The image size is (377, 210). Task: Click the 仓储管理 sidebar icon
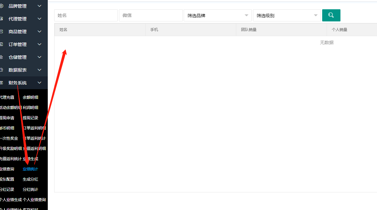point(2,57)
